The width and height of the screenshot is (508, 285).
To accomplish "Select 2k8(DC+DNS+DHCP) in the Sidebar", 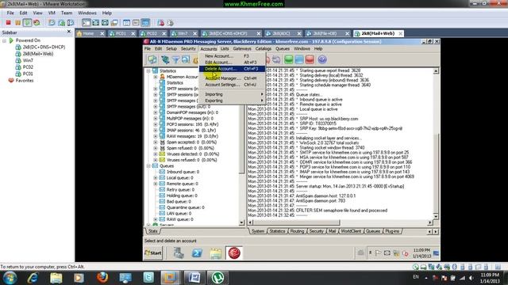I will point(44,47).
